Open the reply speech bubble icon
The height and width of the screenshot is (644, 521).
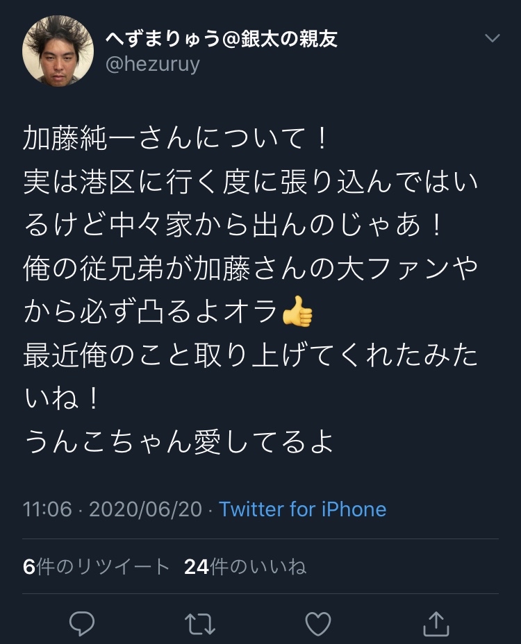pos(82,623)
